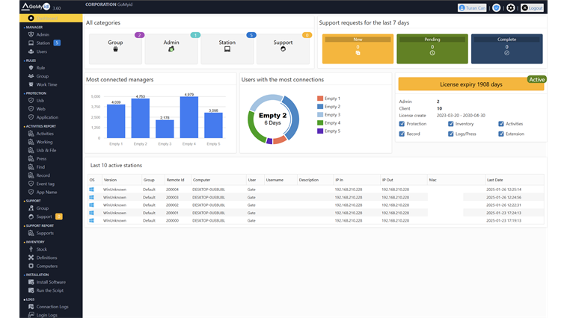The height and width of the screenshot is (318, 567).
Task: Collapse the INVENTORY section in sidebar
Action: pyautogui.click(x=36, y=242)
